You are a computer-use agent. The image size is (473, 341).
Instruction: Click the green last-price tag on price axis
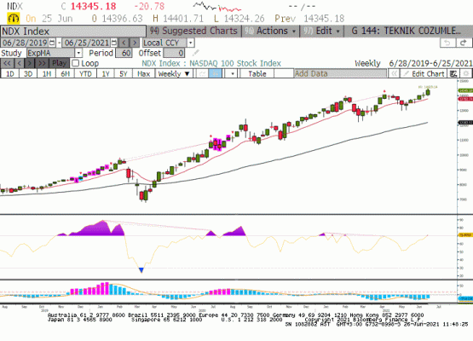tap(465, 90)
